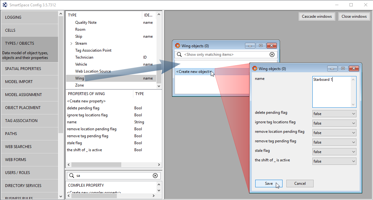
Task: Open stale flag dropdown
Action: pos(334,152)
